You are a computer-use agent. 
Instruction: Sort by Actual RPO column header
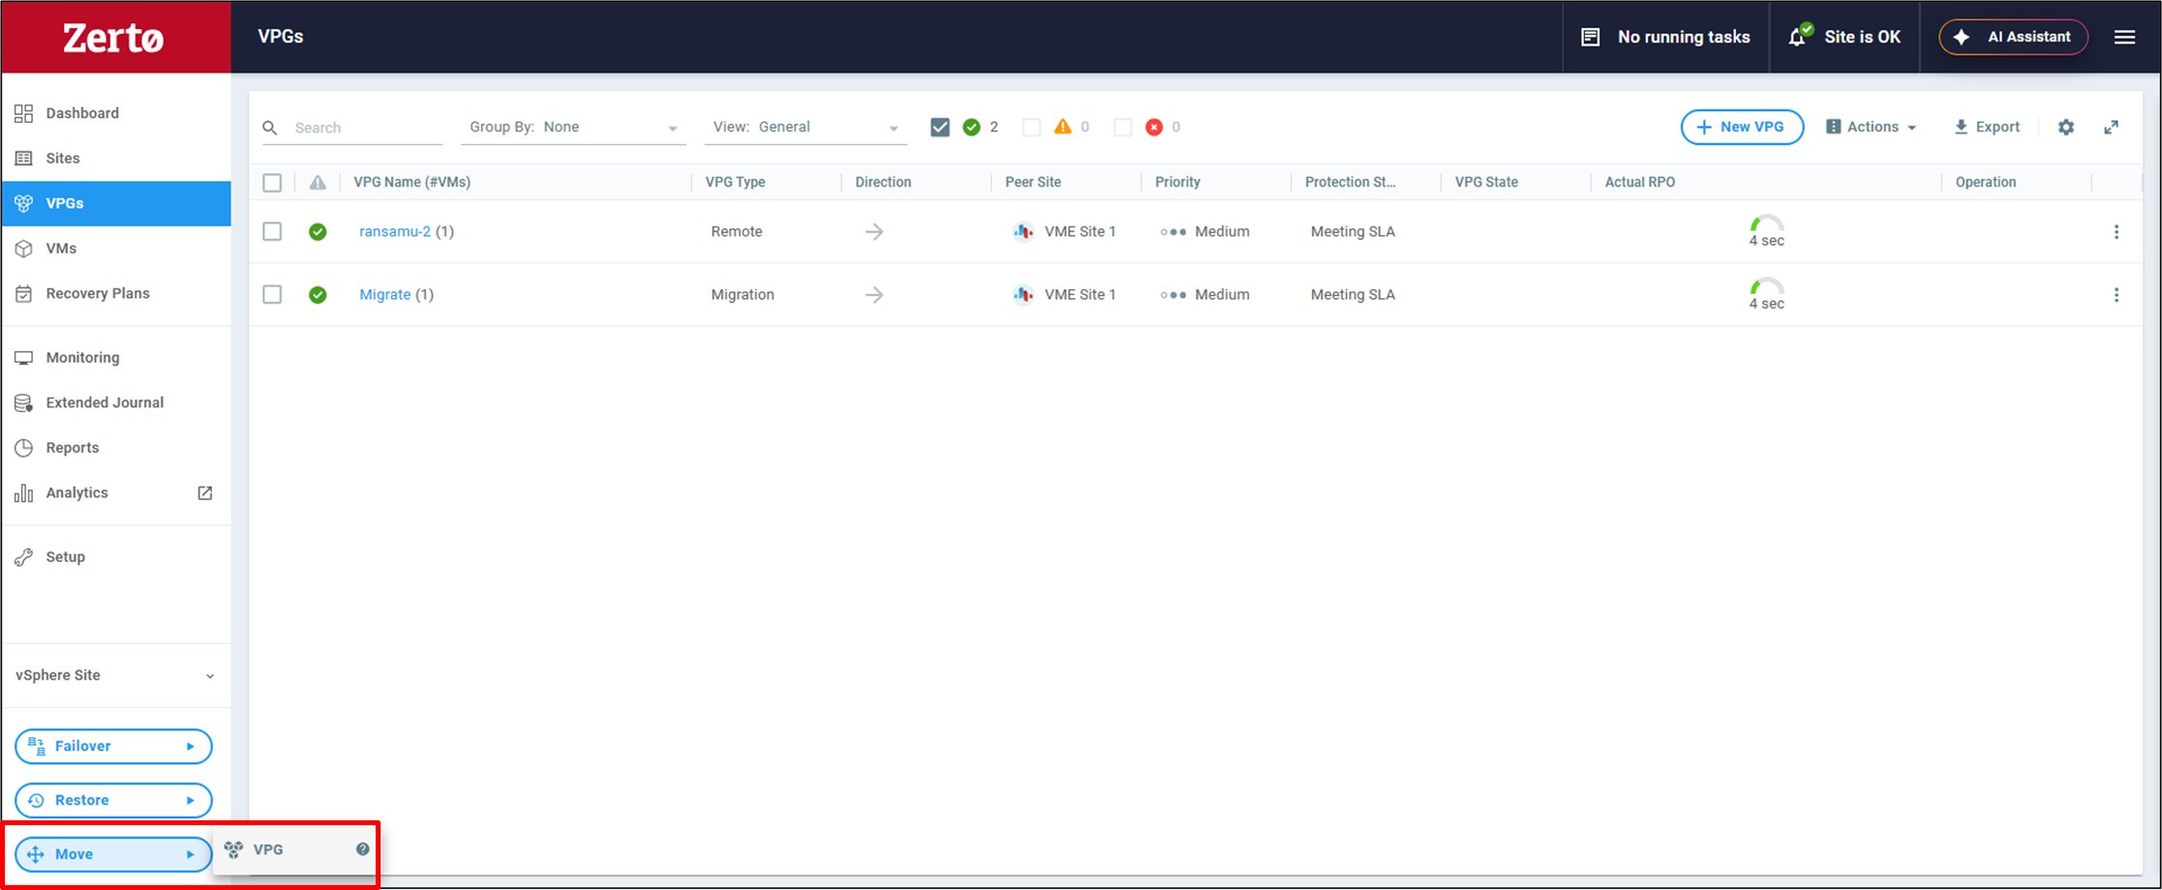[1640, 183]
